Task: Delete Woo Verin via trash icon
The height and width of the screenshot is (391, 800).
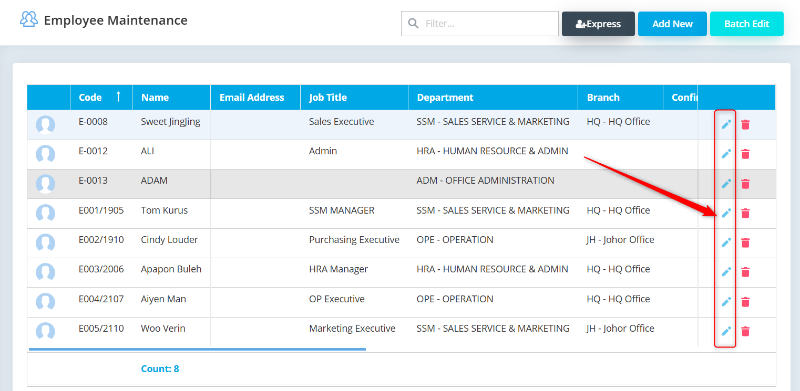Action: tap(745, 331)
